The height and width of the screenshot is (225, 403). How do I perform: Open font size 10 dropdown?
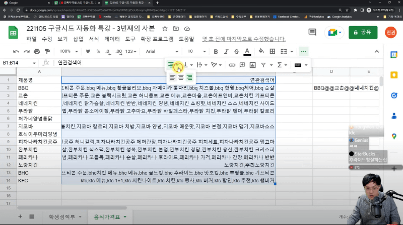pos(196,52)
